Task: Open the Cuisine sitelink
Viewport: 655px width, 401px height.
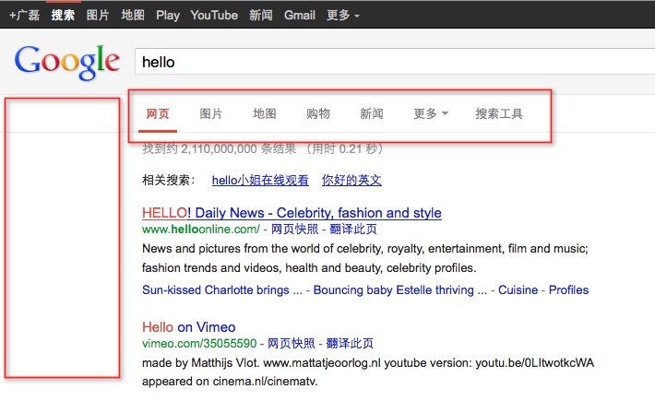Action: [518, 290]
